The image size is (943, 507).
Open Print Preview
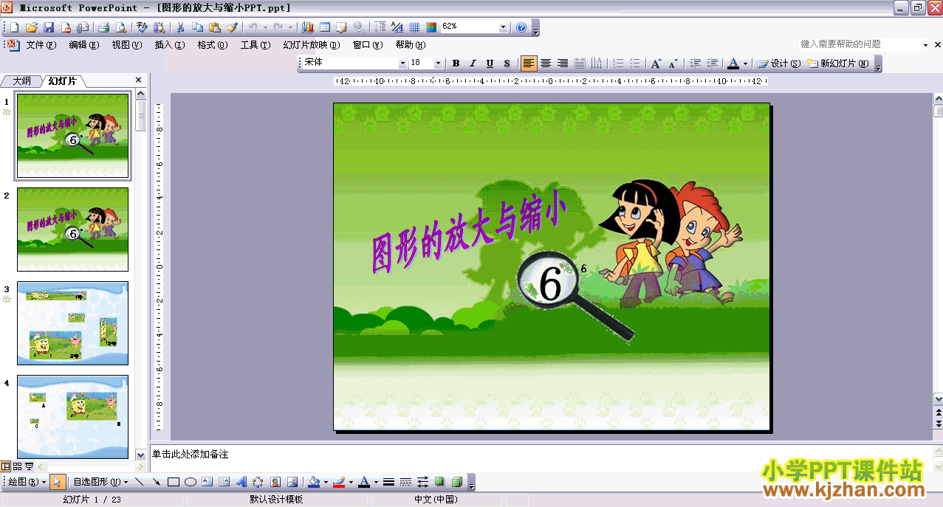pos(121,27)
